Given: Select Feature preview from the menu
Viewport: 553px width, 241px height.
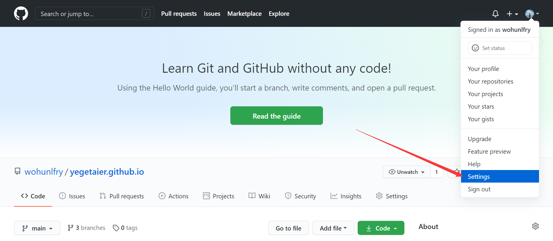Looking at the screenshot, I should tap(500, 152).
